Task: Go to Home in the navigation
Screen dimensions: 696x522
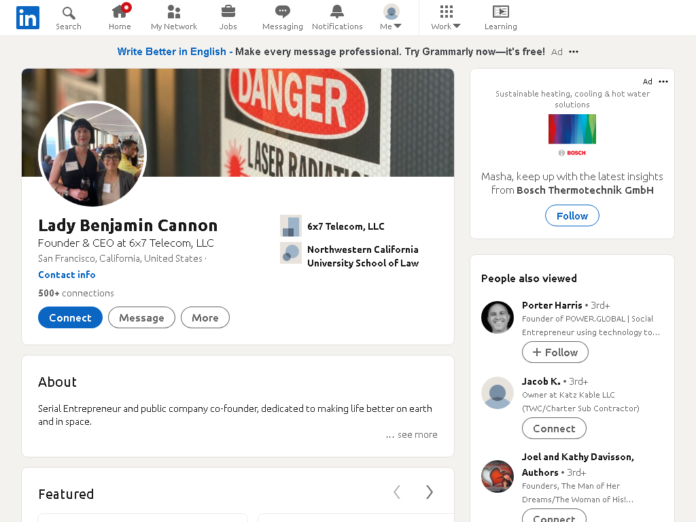Action: tap(120, 18)
